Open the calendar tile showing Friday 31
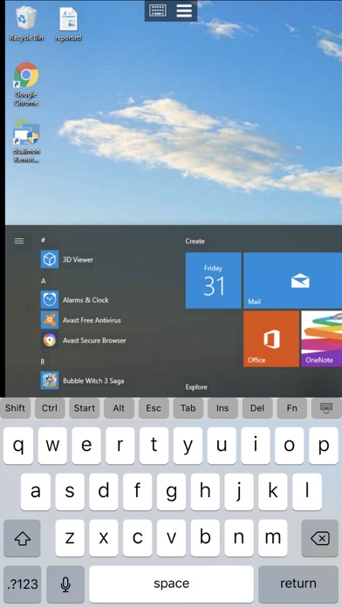Viewport: 342px width, 607px height. click(214, 281)
